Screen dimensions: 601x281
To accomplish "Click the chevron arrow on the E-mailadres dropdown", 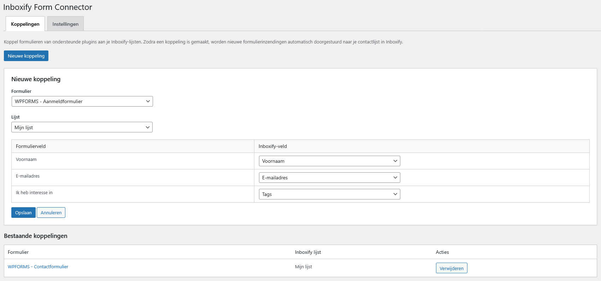I will [395, 178].
